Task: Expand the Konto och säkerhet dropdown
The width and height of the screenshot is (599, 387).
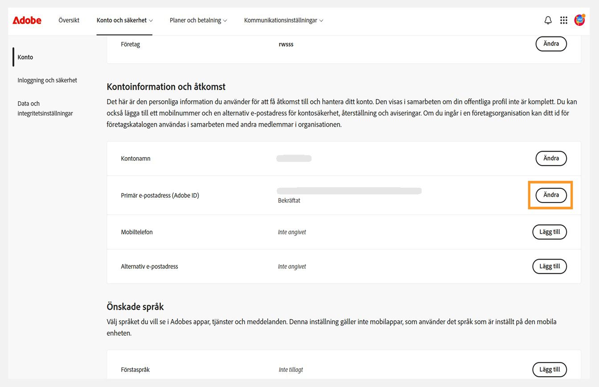Action: point(124,20)
